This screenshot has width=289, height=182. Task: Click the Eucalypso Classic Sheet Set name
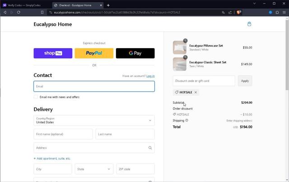208,62
